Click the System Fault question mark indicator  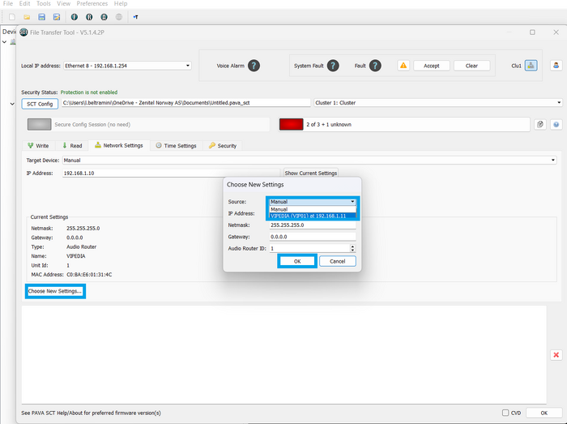point(333,66)
